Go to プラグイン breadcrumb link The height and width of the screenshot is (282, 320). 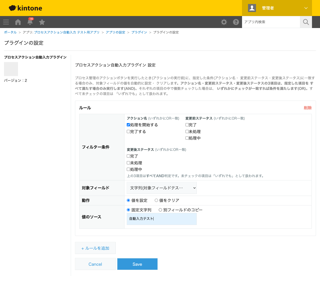click(139, 32)
